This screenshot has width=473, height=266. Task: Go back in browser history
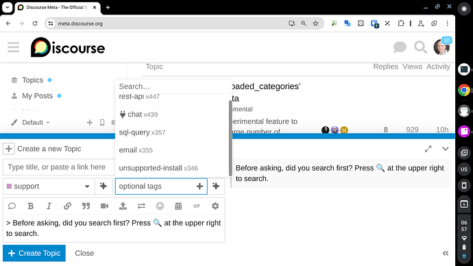pos(8,23)
